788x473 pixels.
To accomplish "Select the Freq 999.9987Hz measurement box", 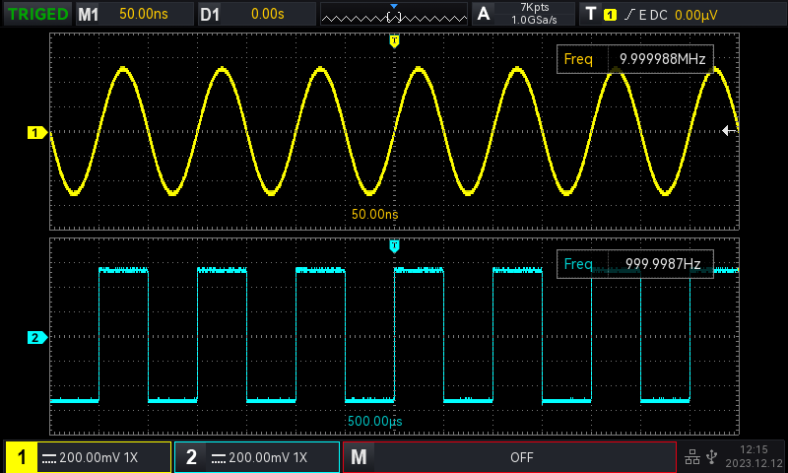I will point(634,264).
